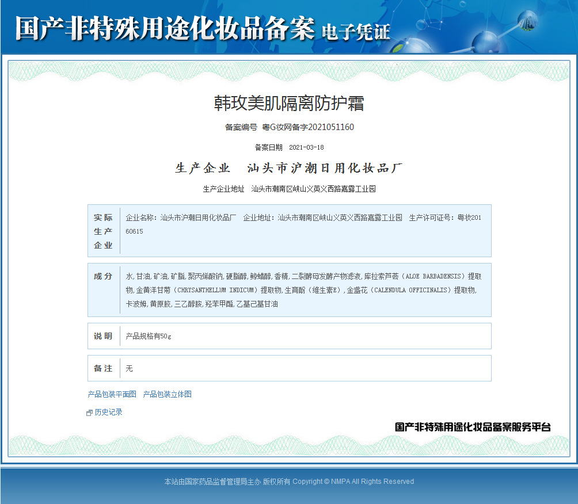Click the 电子凭证 banner subtitle
This screenshot has width=578, height=504.
click(x=356, y=32)
